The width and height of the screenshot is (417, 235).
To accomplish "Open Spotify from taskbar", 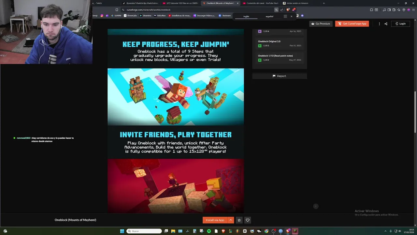I will [x=209, y=231].
